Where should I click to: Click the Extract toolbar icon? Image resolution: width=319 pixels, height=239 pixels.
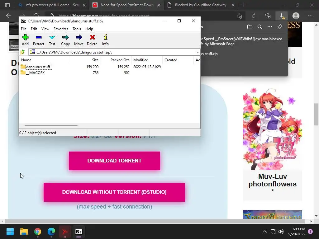point(38,40)
